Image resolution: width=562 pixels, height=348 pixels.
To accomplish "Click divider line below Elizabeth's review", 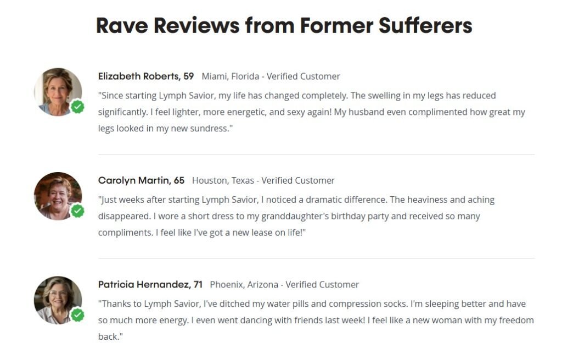I will click(x=317, y=154).
